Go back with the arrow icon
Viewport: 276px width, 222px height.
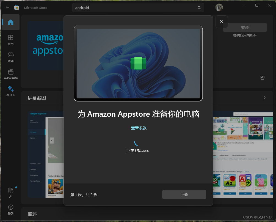coord(7,7)
